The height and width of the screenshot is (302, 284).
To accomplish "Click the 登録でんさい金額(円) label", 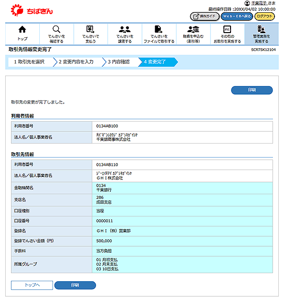I will coord(34,241).
